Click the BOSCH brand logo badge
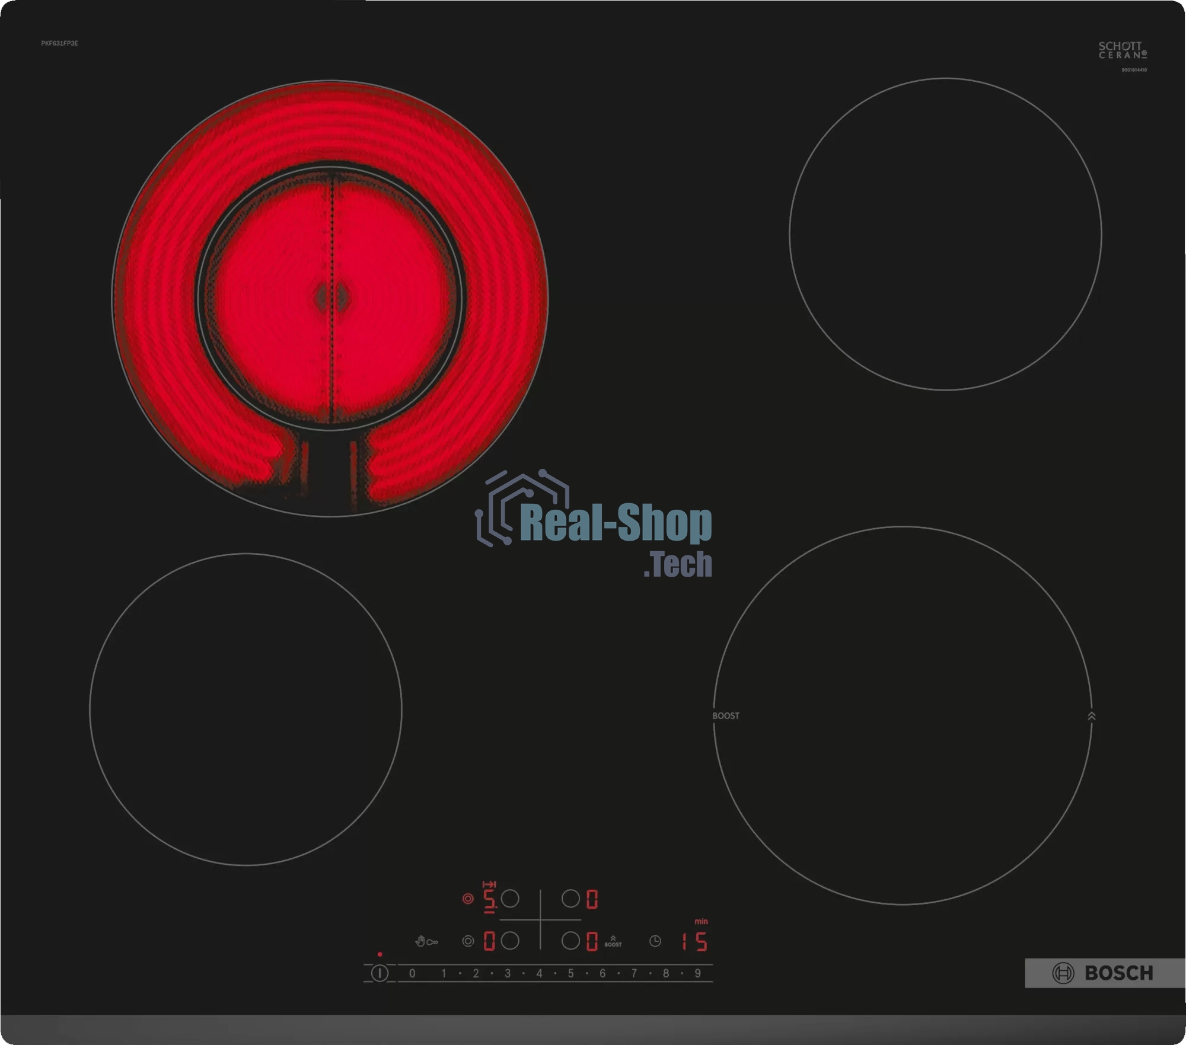The height and width of the screenshot is (1045, 1186). pos(1105,973)
